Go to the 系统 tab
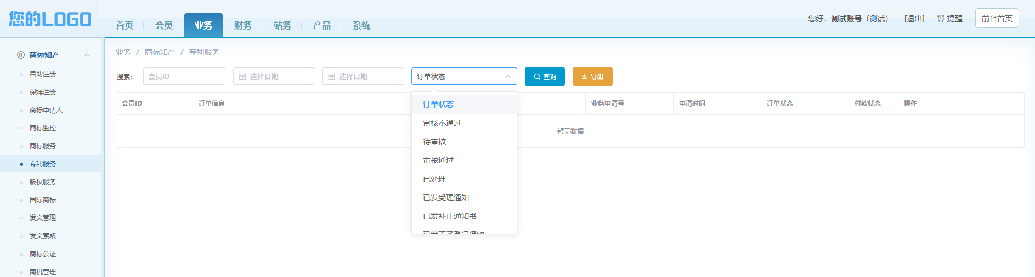 point(361,25)
